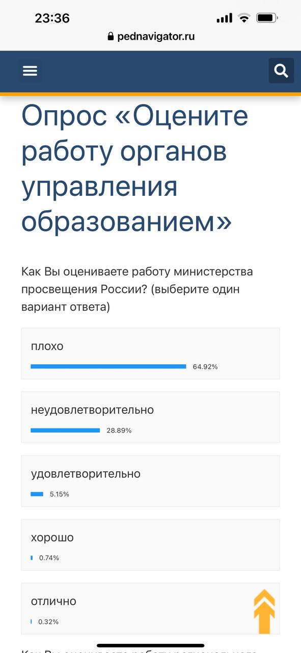Viewport: 301px width, 653px height.
Task: Select the «неудовлетворительно» answer option
Action: 150,417
